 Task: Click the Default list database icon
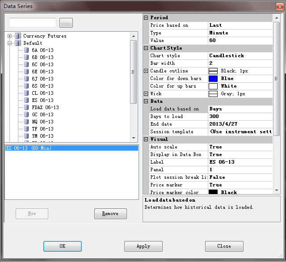18,43
